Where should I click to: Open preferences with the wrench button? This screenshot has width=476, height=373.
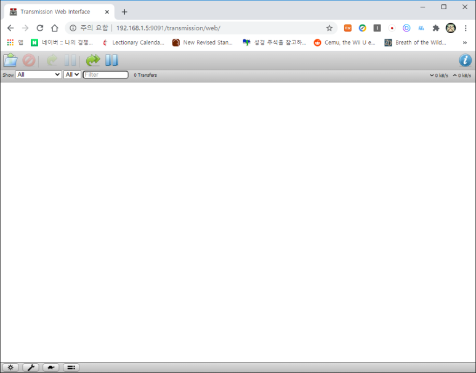[31, 367]
